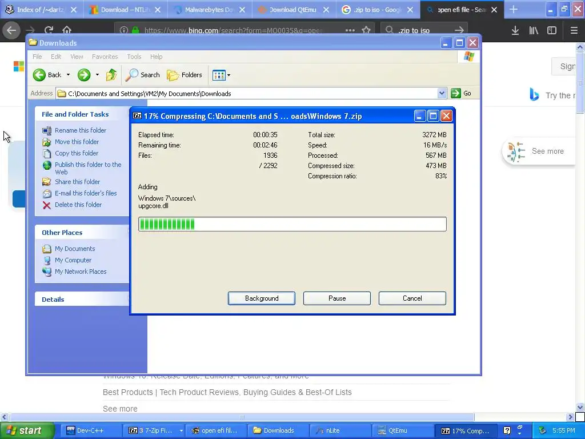Go up one folder level
The width and height of the screenshot is (585, 439).
tap(111, 75)
